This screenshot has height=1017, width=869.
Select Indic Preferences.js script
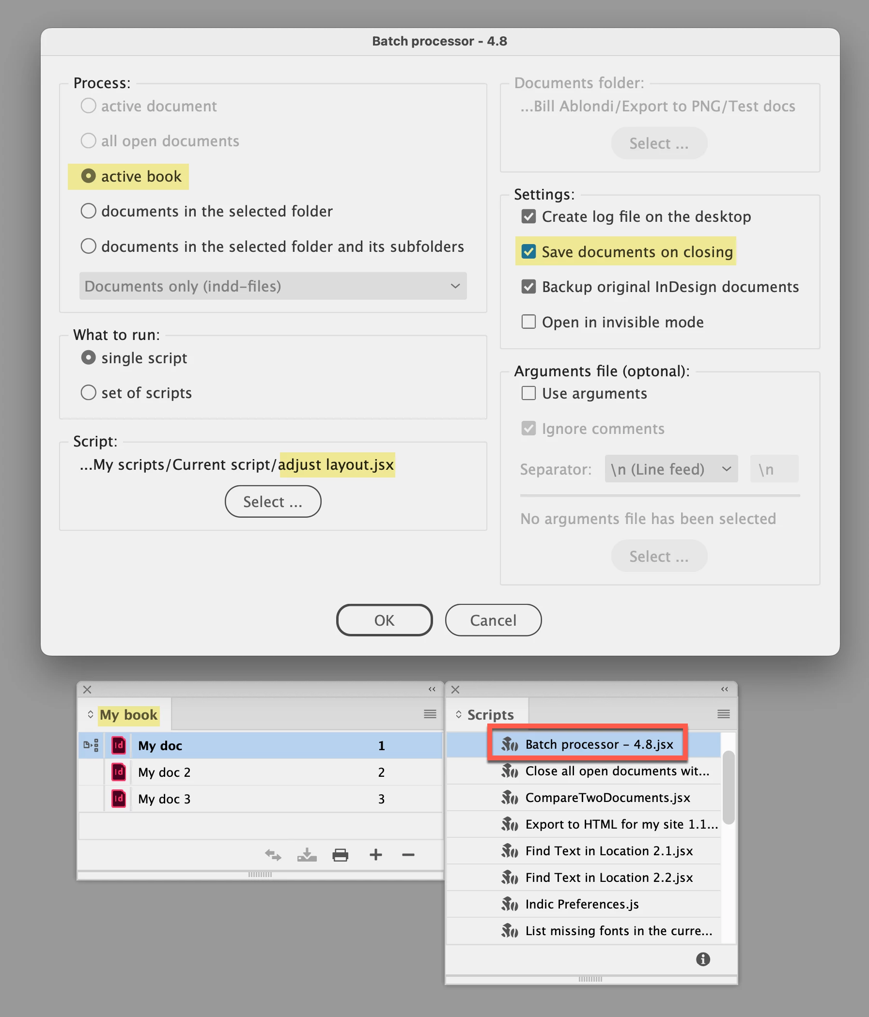pos(584,904)
